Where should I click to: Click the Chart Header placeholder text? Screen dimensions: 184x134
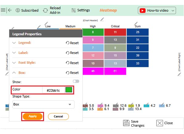pyautogui.click(x=90, y=20)
